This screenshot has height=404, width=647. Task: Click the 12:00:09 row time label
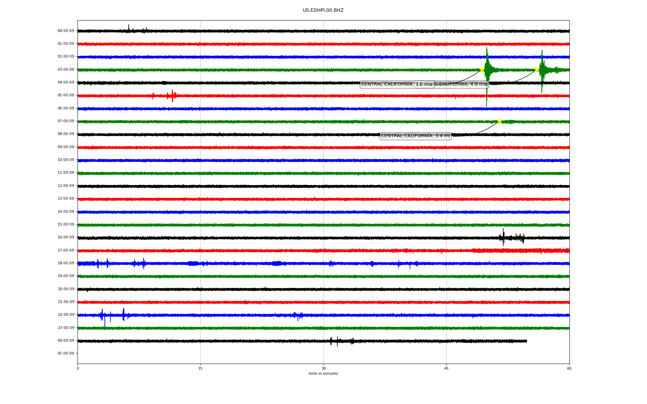pos(66,186)
